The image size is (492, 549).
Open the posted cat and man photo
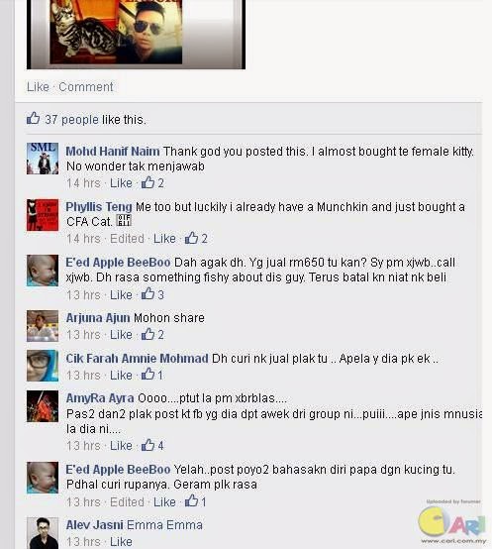136,35
